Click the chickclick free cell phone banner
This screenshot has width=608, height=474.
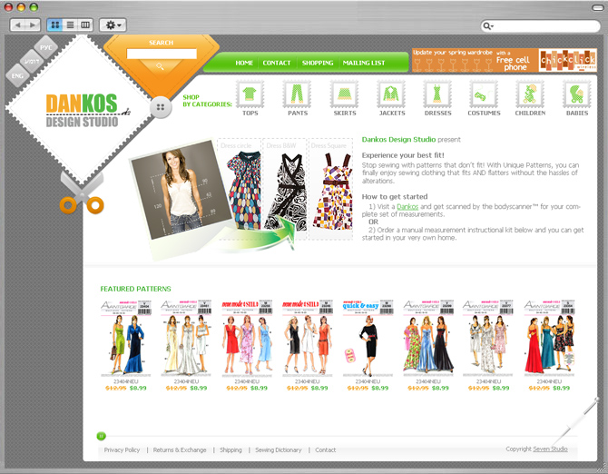(504, 60)
